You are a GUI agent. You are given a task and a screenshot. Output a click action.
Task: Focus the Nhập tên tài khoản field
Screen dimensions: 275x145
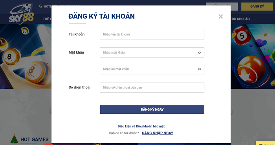(152, 34)
